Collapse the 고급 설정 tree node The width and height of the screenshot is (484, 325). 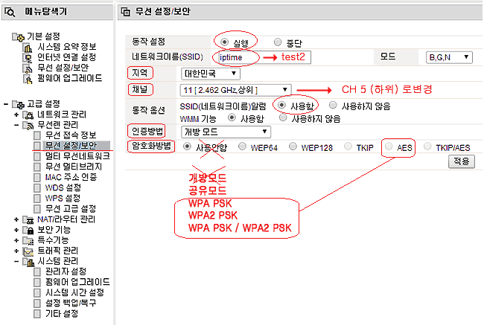(x=6, y=105)
